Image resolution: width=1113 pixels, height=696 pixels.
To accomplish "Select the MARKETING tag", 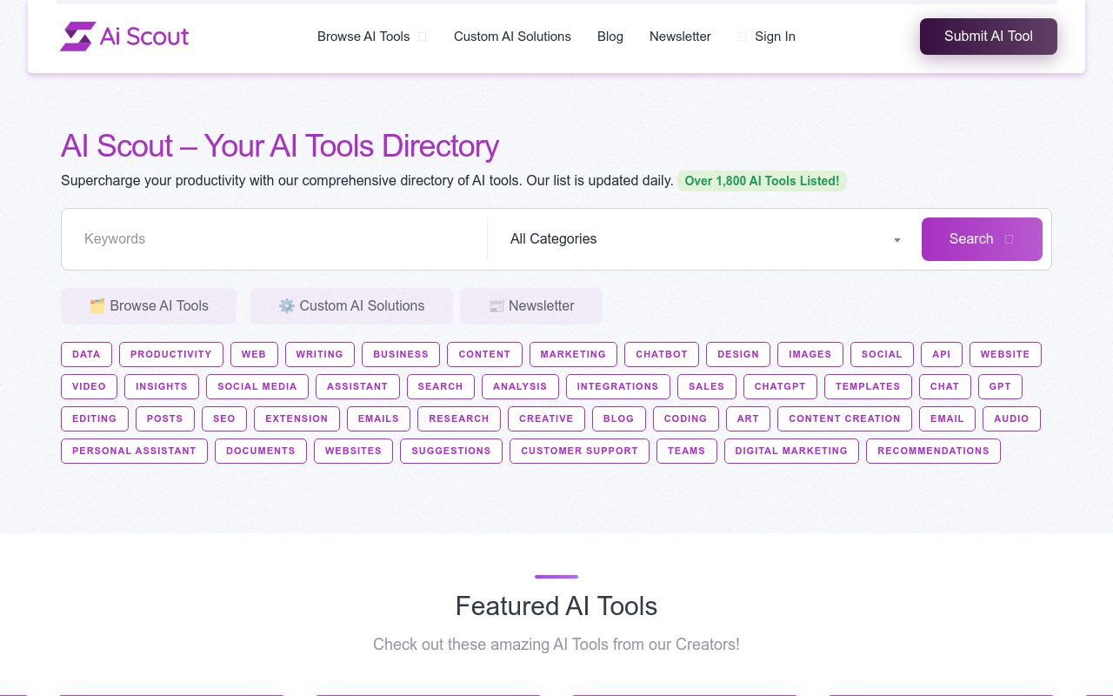I will click(573, 354).
